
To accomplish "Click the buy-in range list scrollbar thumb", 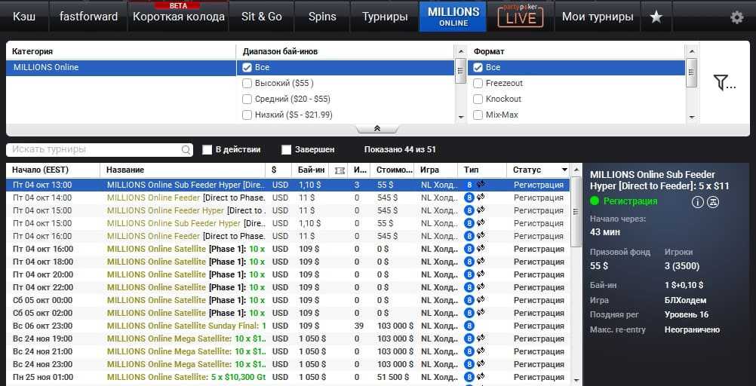I will [460, 72].
